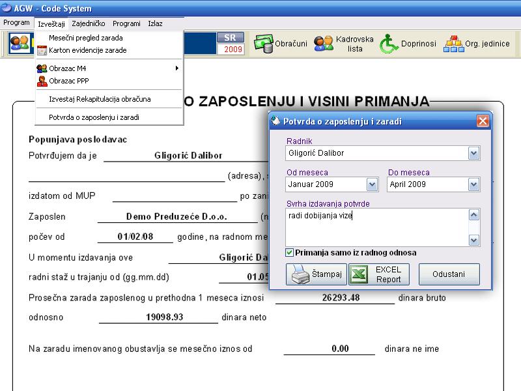
Task: Close the Potvrda o zaposlenju dialog
Action: click(x=483, y=121)
